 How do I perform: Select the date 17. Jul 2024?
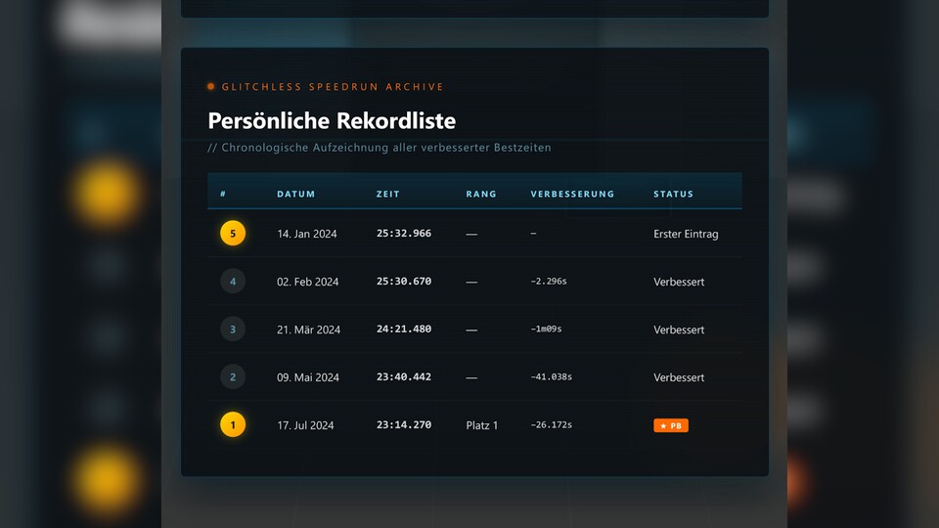305,425
